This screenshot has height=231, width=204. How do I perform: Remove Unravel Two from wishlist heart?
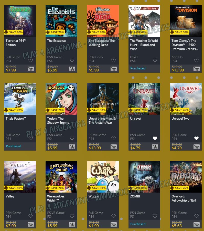pyautogui.click(x=196, y=138)
